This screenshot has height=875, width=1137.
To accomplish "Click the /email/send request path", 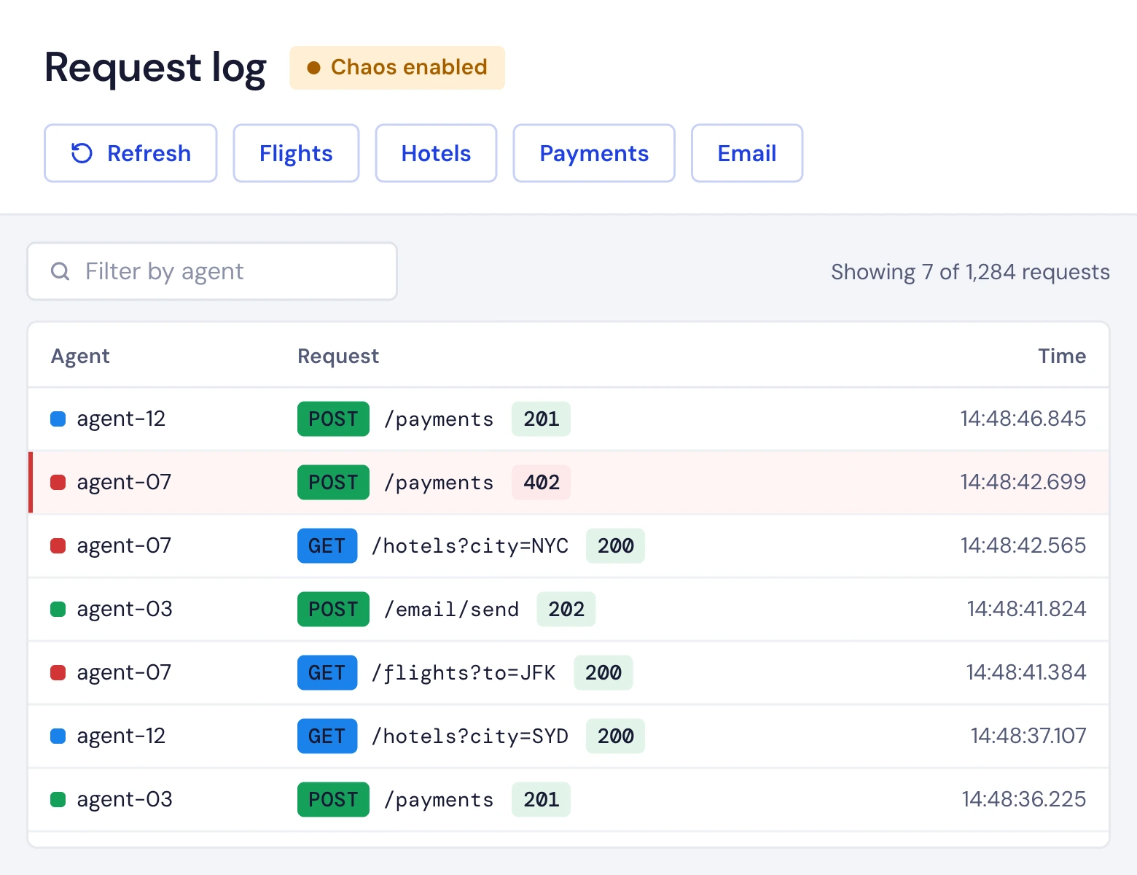I will tap(452, 609).
